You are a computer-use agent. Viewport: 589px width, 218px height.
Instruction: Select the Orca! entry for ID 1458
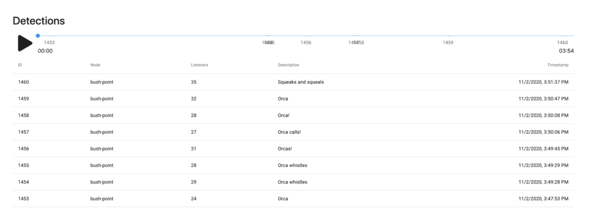[284, 115]
